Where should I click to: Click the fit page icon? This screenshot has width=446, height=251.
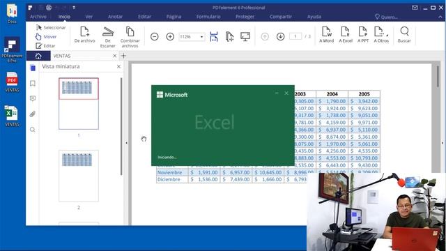point(229,37)
